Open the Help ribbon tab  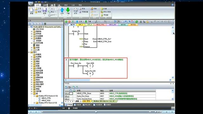click(x=80, y=5)
